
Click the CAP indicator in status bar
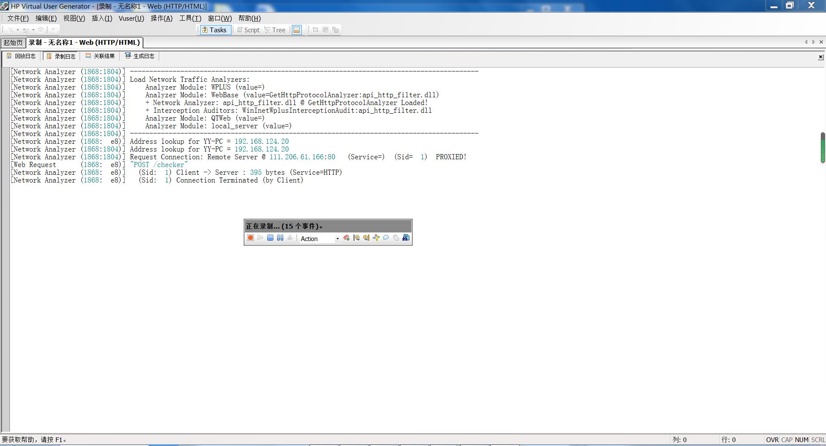787,440
